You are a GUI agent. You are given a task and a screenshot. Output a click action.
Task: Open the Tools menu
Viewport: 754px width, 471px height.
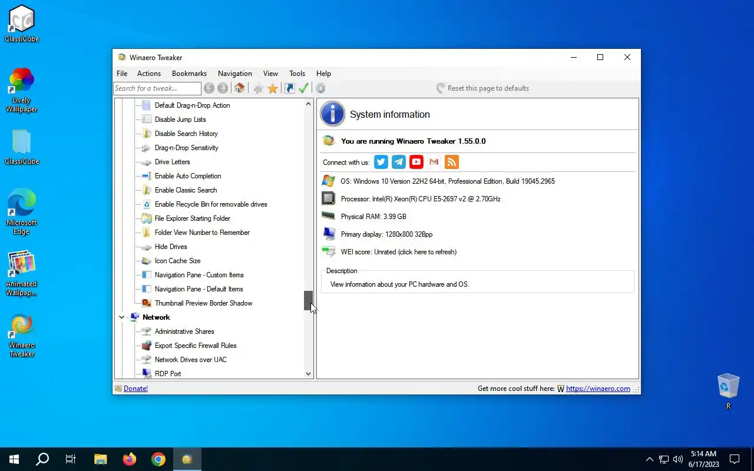tap(297, 74)
